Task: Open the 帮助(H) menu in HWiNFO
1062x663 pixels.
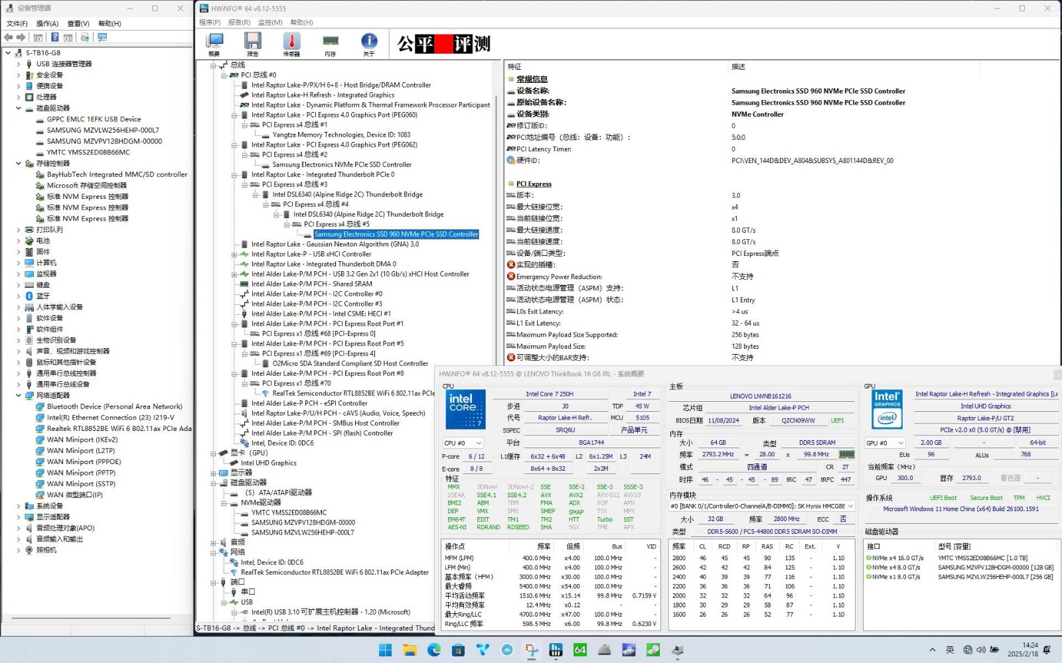Action: (x=301, y=23)
